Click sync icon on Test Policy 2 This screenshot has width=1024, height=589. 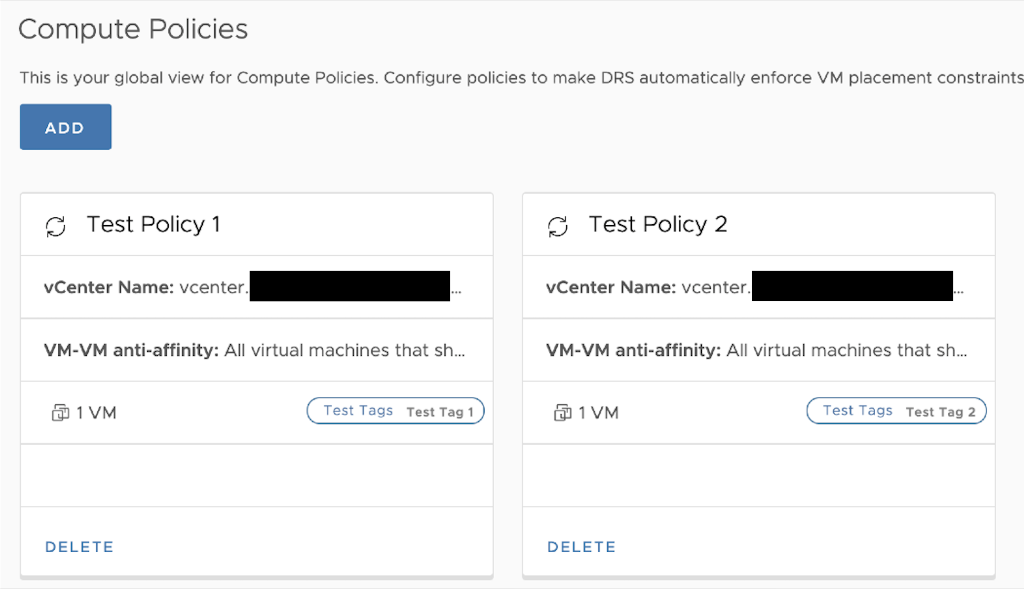pyautogui.click(x=557, y=227)
